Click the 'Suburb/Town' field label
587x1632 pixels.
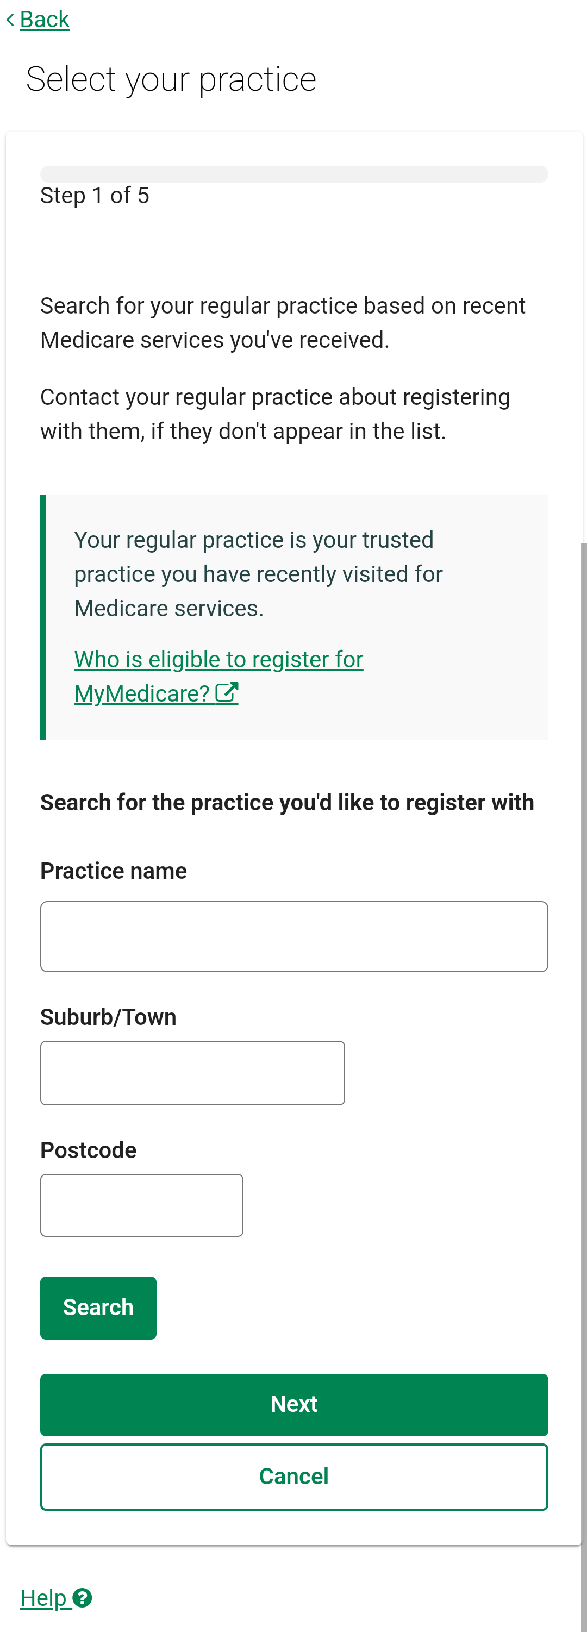coord(108,1017)
